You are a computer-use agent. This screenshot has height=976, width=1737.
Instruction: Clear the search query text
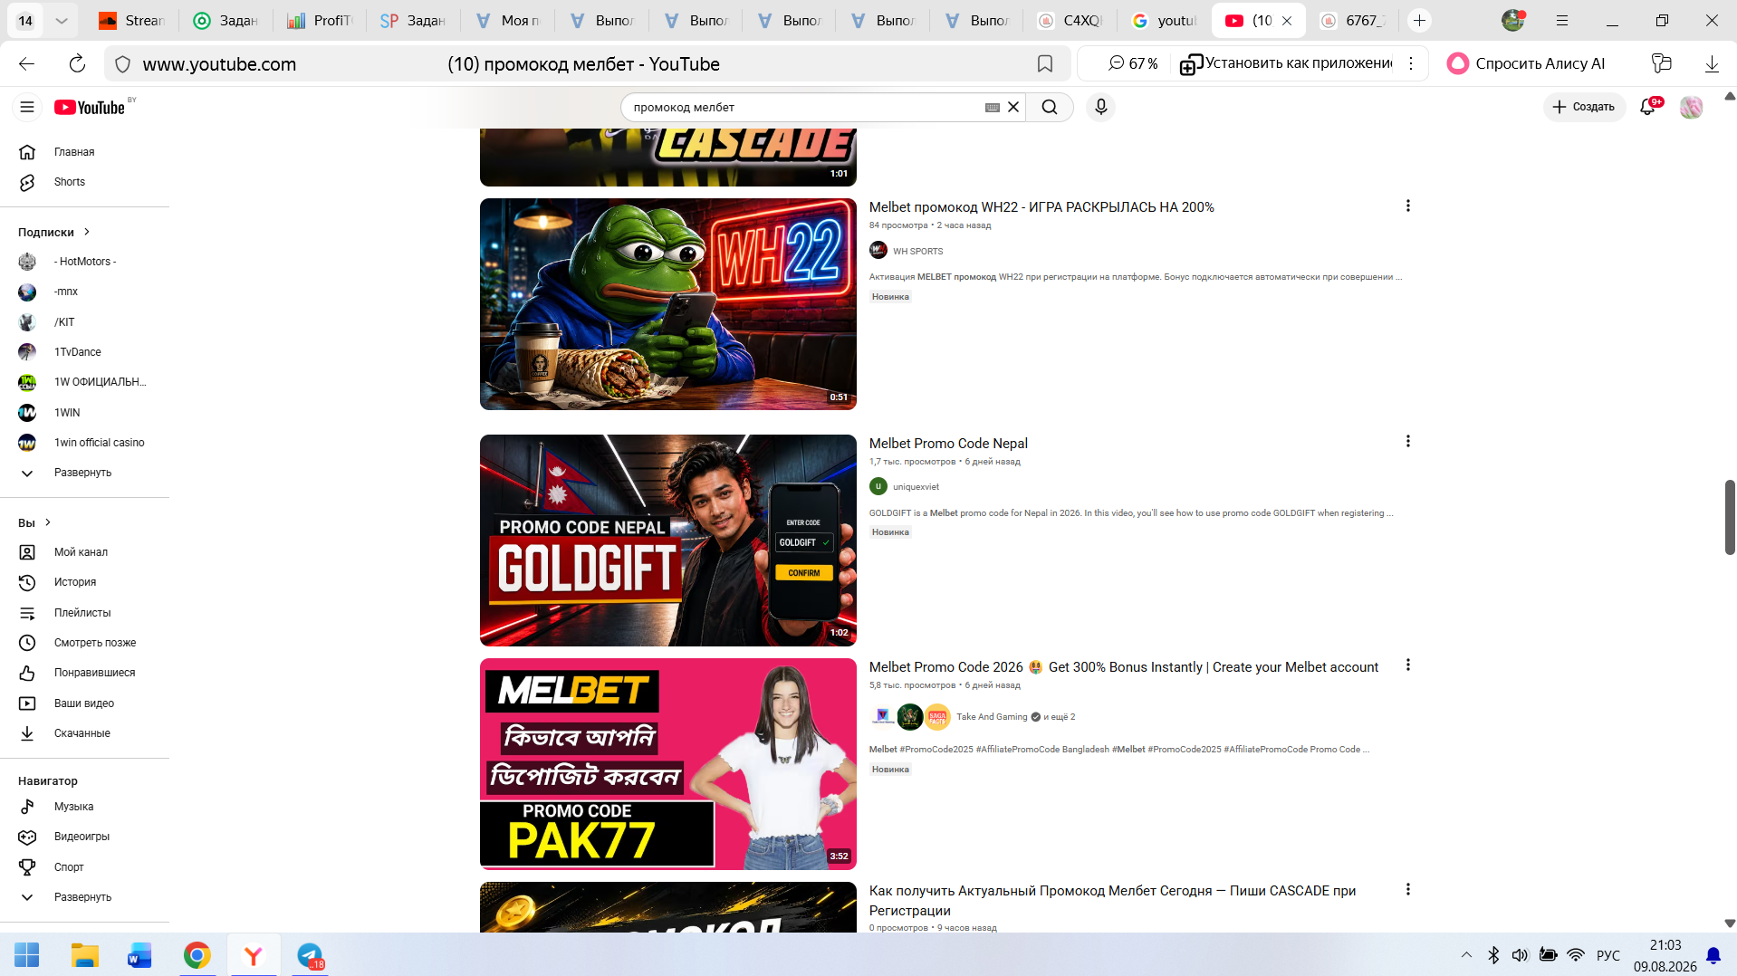pyautogui.click(x=1013, y=107)
